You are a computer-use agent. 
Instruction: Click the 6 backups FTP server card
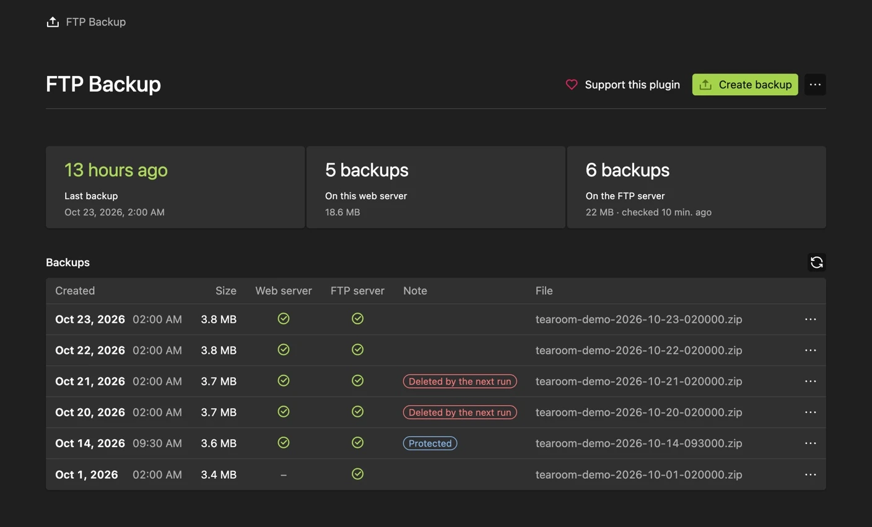click(697, 187)
